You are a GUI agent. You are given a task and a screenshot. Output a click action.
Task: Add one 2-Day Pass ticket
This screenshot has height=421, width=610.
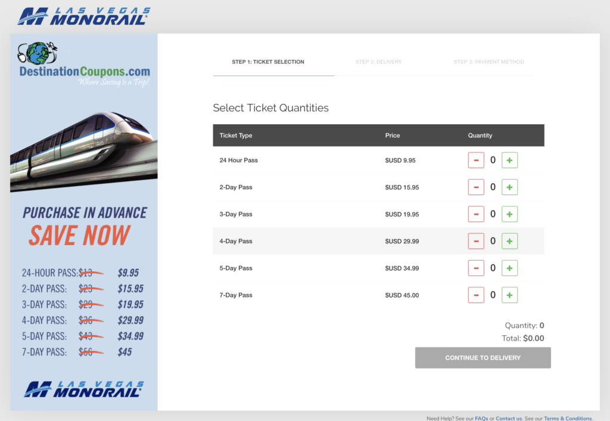point(509,187)
